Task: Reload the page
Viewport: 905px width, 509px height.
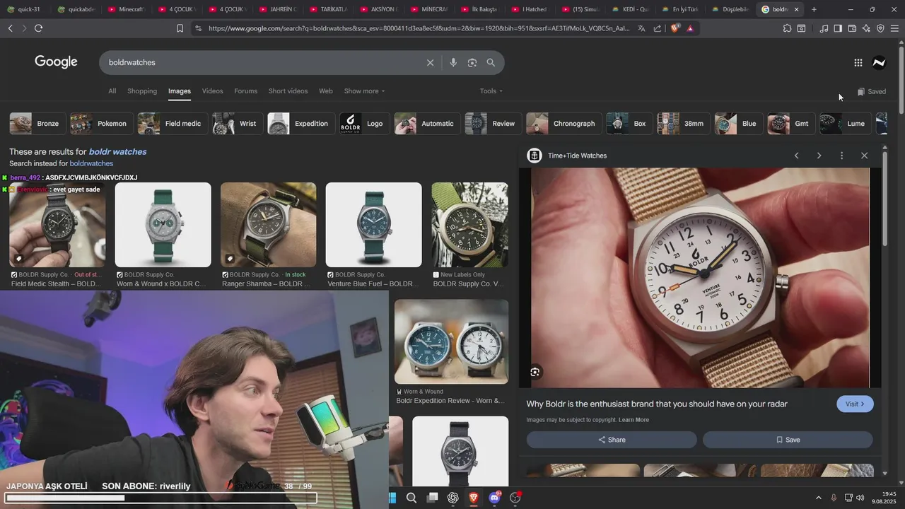Action: (38, 28)
